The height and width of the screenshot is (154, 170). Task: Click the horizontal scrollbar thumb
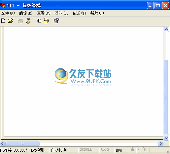click(x=23, y=143)
